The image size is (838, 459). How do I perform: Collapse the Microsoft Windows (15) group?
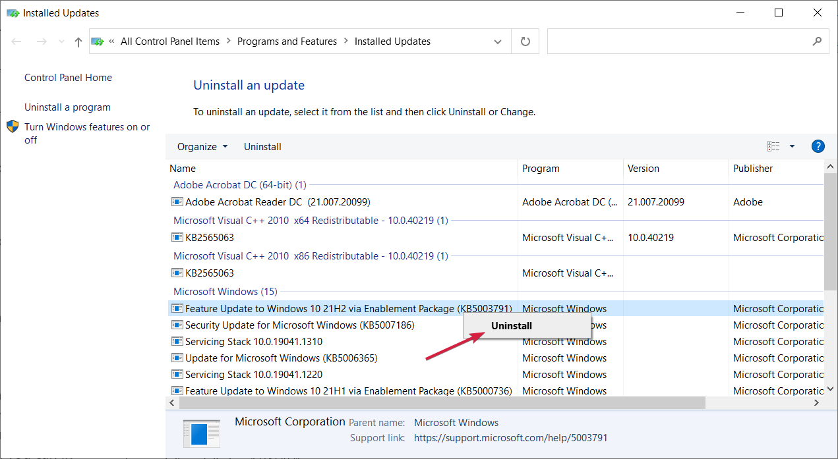(225, 291)
